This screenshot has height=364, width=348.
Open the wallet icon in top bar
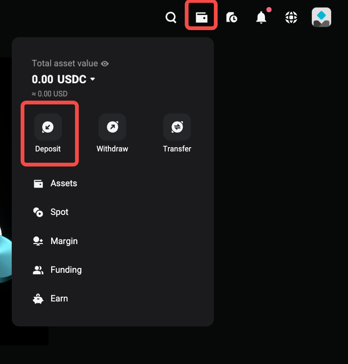tap(202, 17)
